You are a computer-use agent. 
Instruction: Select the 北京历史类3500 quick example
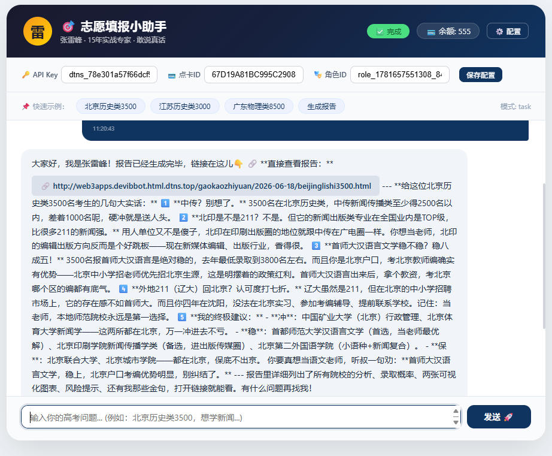[x=111, y=107]
